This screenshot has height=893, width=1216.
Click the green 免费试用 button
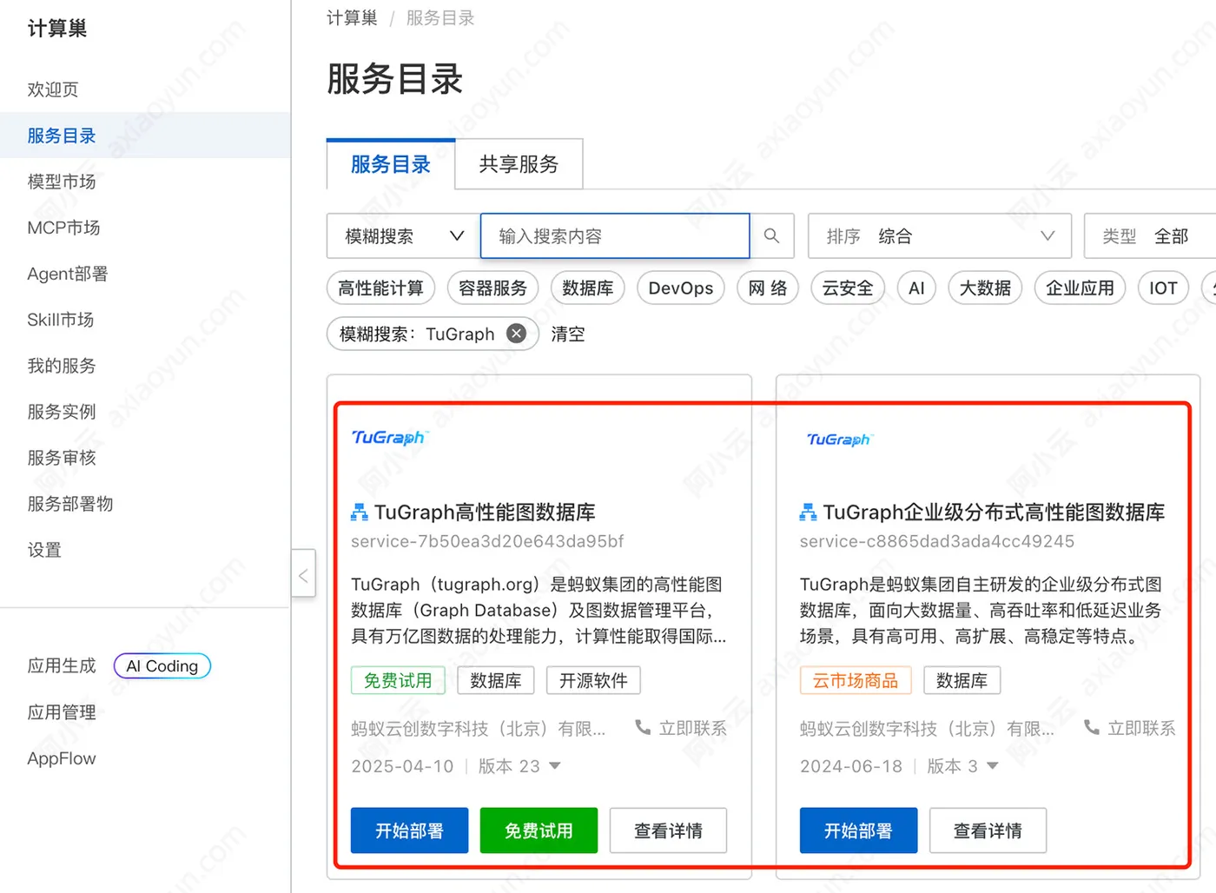pos(539,830)
